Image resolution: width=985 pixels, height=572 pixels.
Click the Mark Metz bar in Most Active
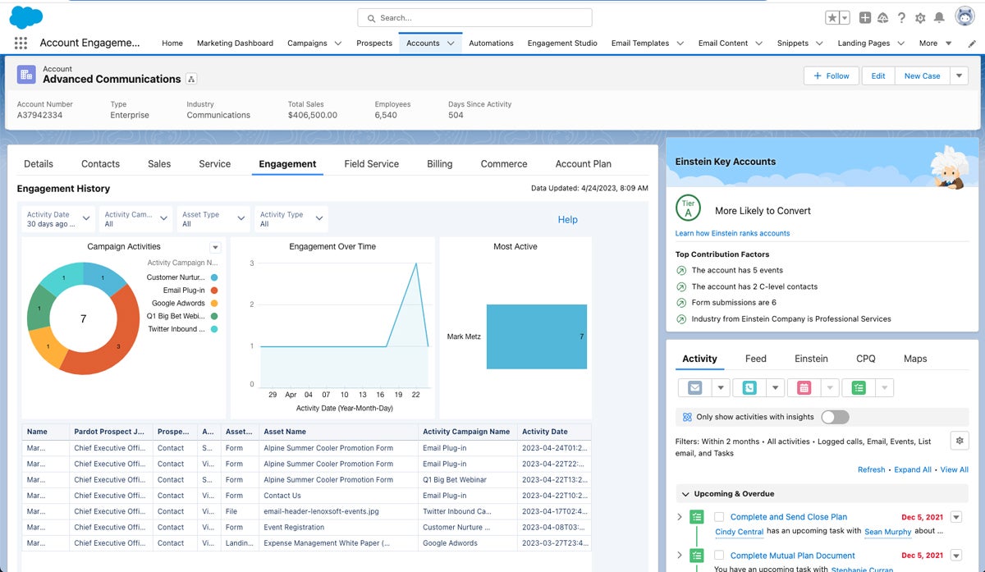pyautogui.click(x=537, y=336)
